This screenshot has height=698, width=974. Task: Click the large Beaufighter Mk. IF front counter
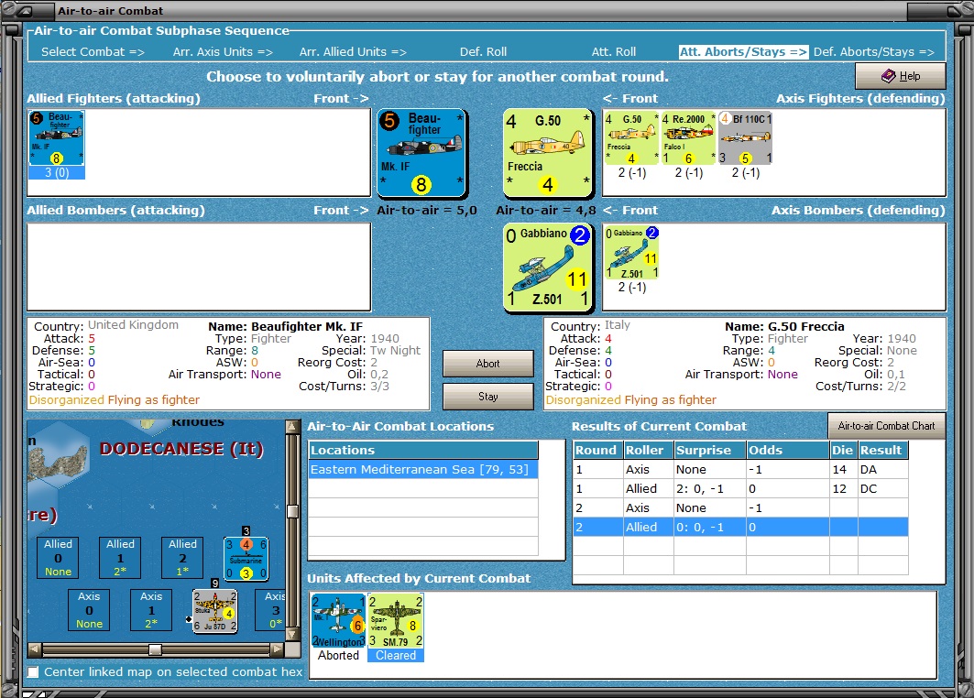(422, 153)
